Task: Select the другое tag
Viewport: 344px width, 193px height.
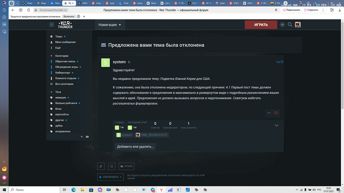Action: 60,120
